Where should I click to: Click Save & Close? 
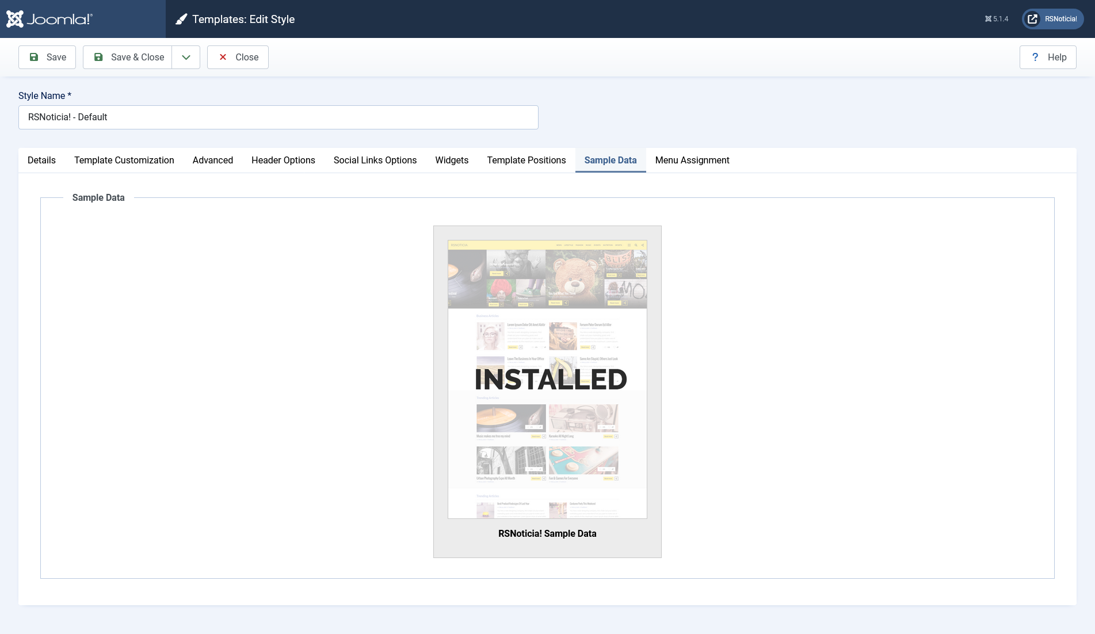click(128, 57)
